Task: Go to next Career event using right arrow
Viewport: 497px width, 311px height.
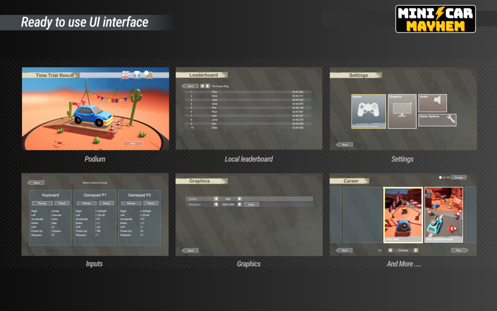Action: (416, 250)
